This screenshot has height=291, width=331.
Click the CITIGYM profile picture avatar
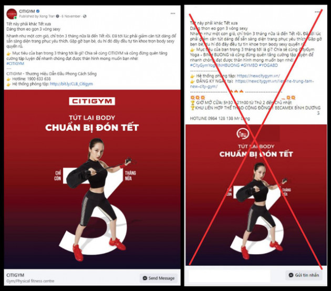(x=12, y=14)
